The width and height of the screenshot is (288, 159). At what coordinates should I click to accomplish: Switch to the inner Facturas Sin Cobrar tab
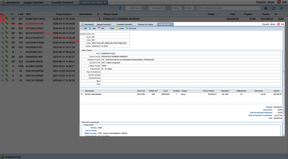(145, 24)
